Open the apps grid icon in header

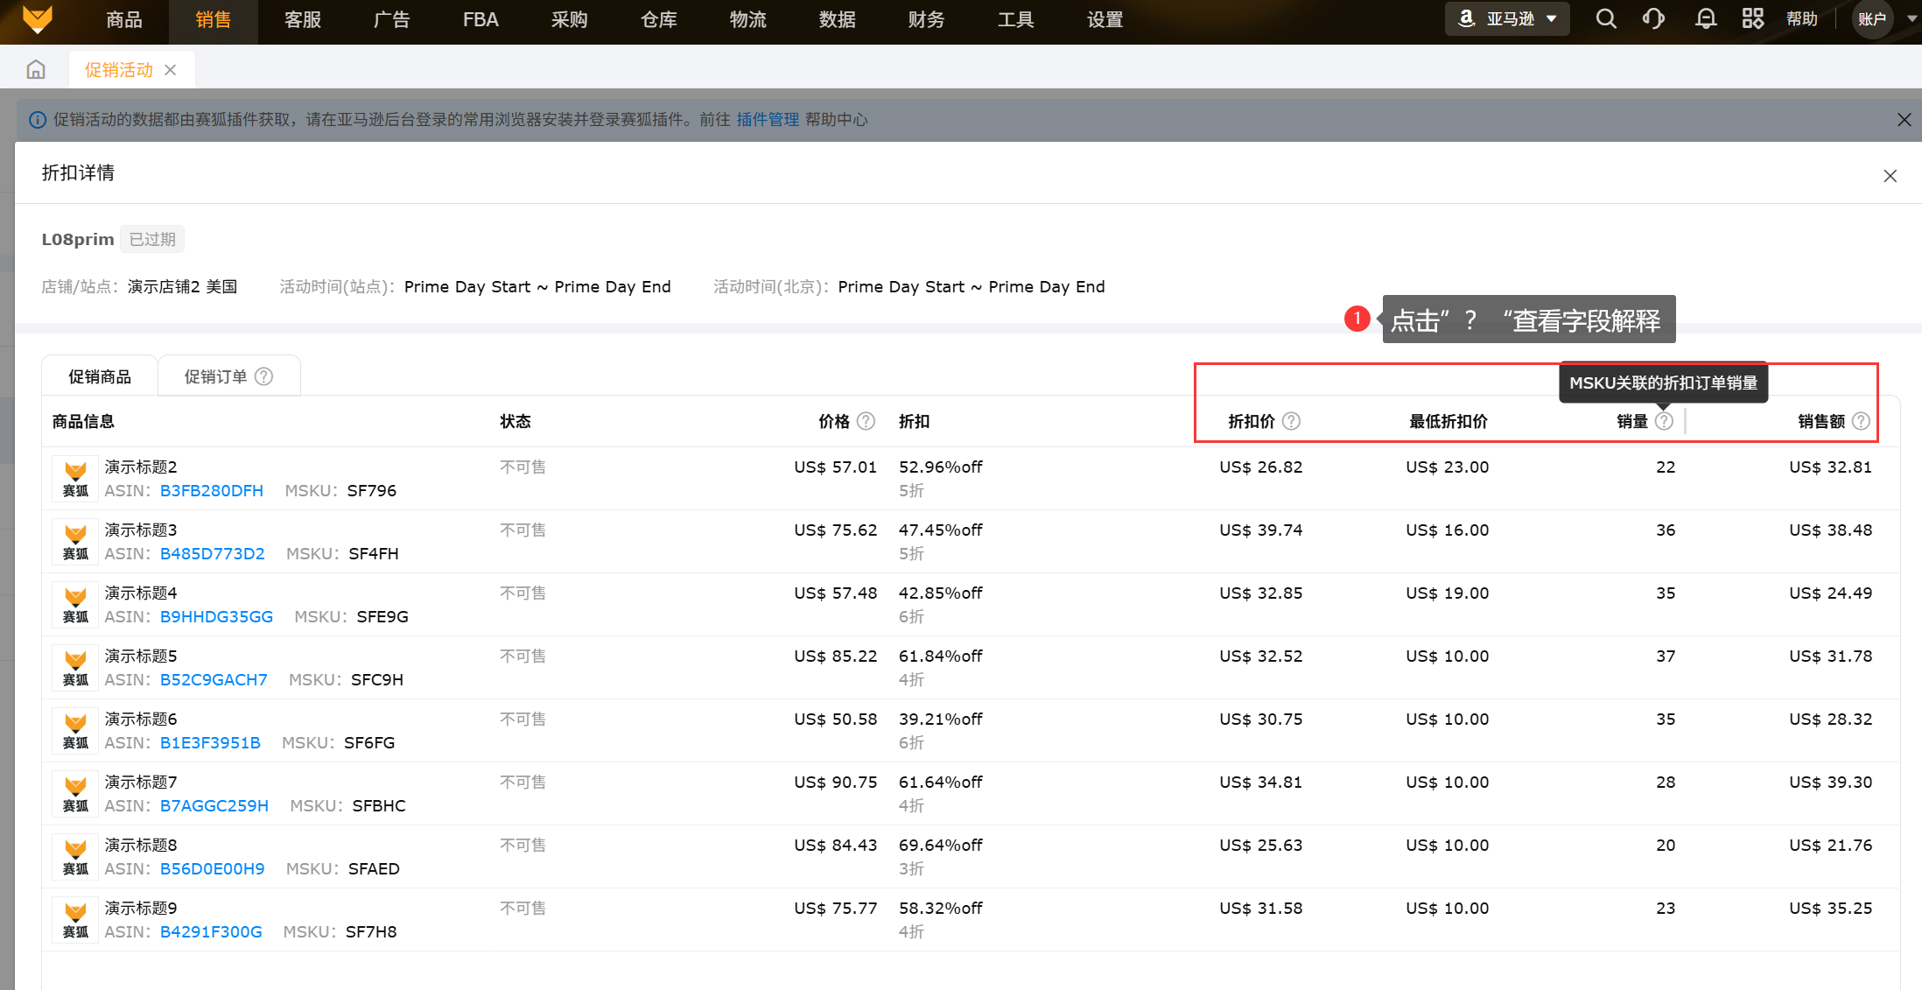tap(1752, 19)
